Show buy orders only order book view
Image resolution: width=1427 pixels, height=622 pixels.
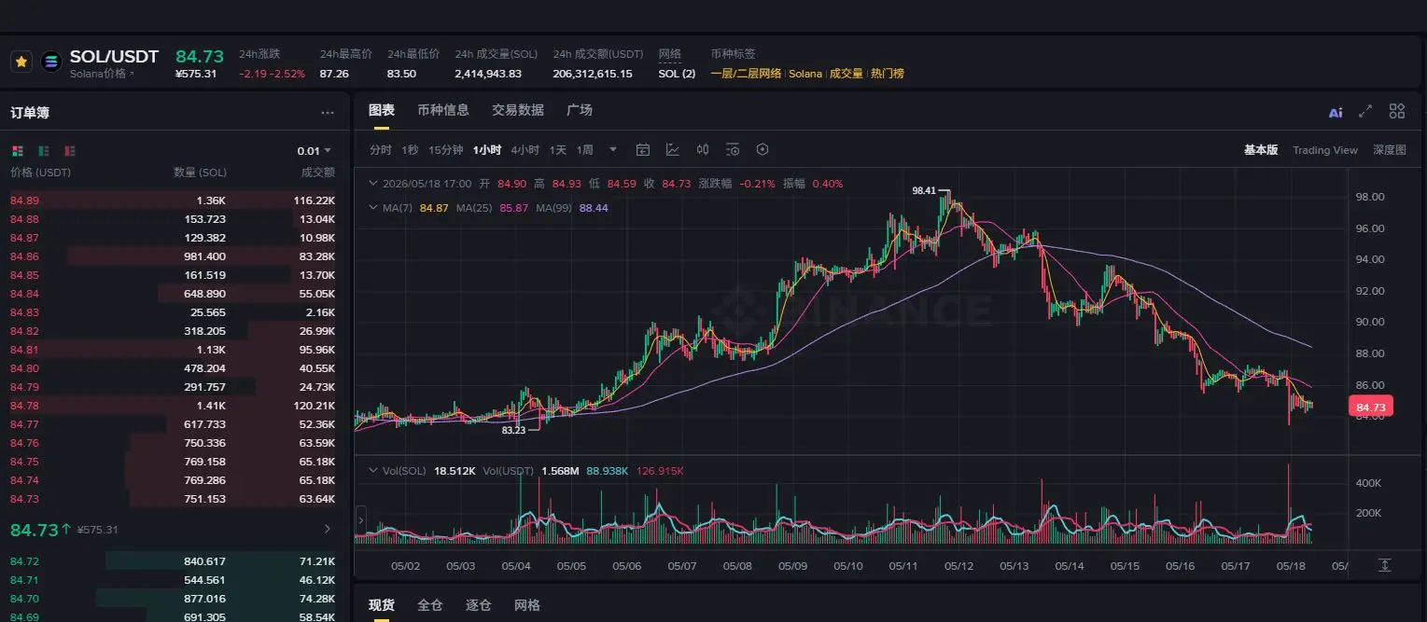44,151
